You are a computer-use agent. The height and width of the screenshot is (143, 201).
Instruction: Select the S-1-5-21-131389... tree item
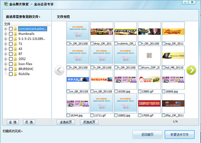coord(32,39)
